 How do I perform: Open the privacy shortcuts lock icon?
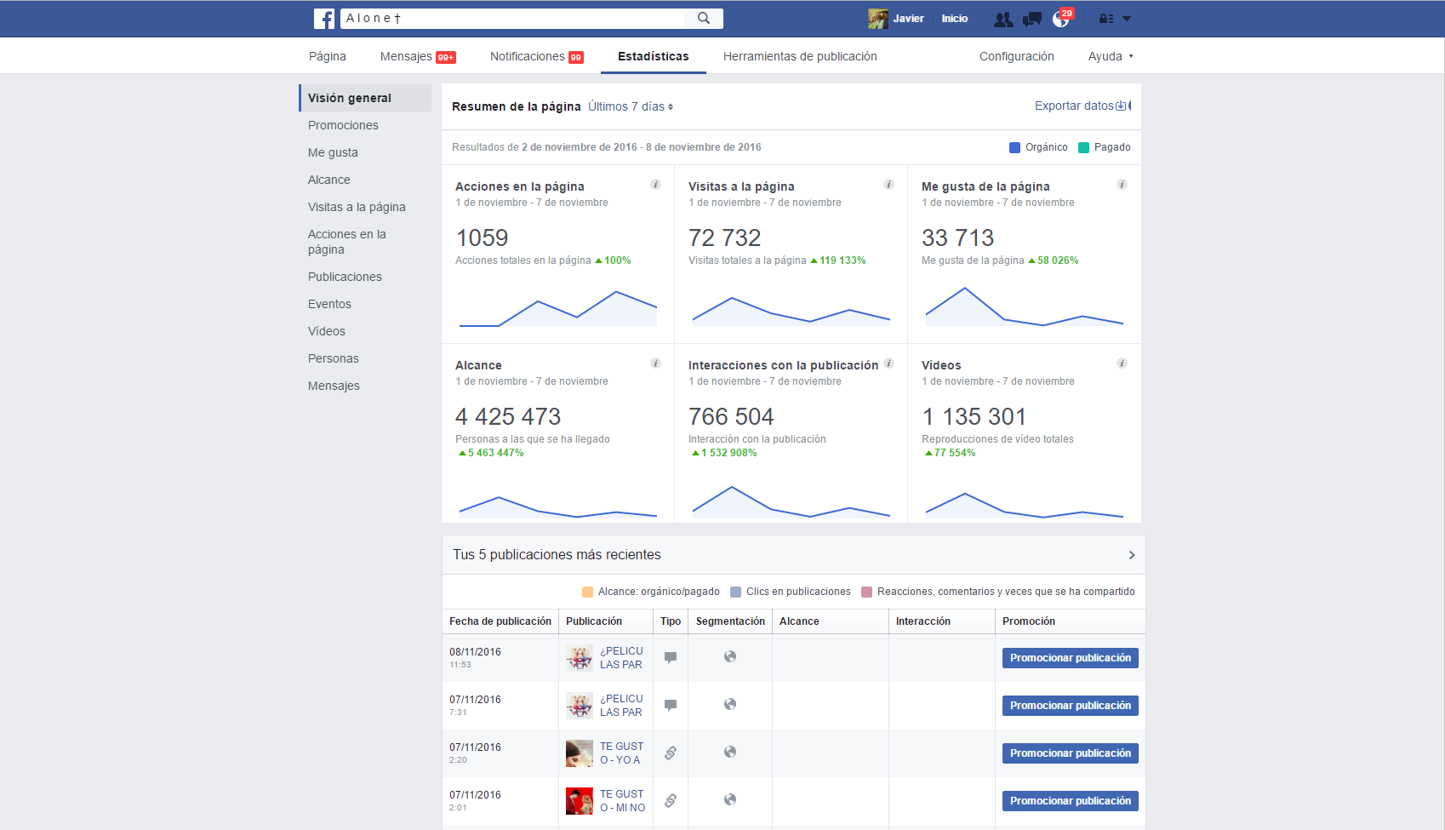pos(1106,19)
